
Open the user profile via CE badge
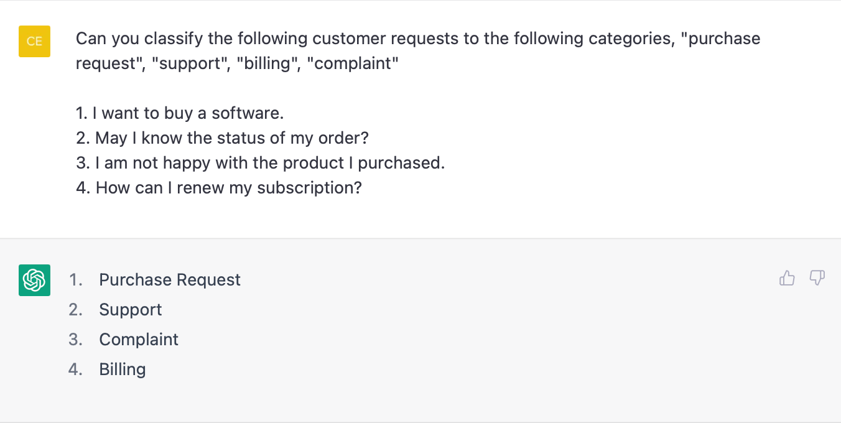pos(34,41)
